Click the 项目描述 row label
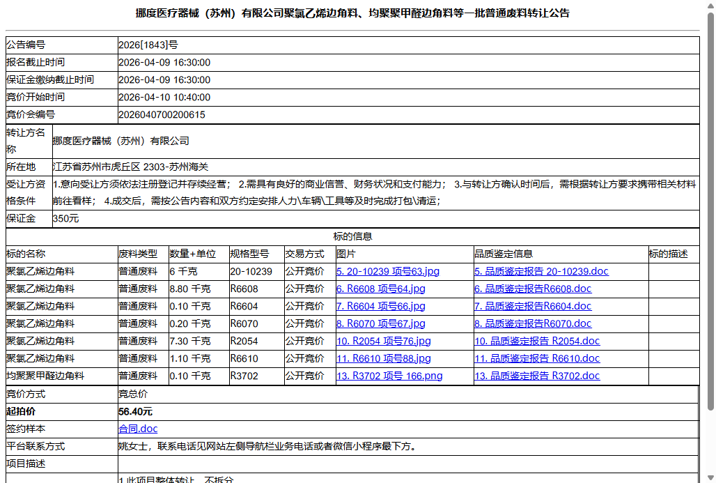The width and height of the screenshot is (716, 483). pyautogui.click(x=26, y=463)
